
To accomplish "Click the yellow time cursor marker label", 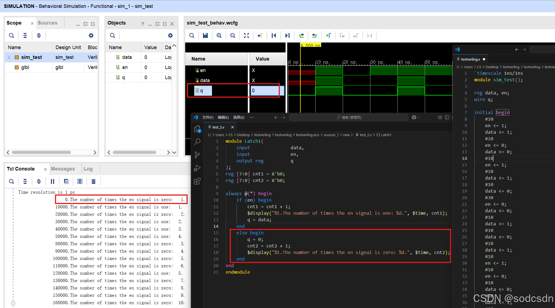I will (310, 45).
